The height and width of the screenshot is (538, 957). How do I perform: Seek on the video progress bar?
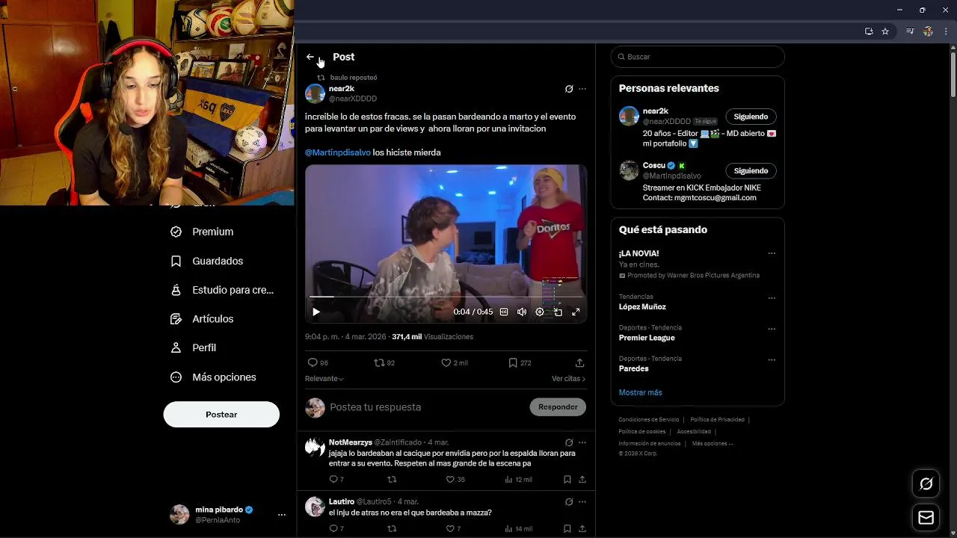pos(446,297)
